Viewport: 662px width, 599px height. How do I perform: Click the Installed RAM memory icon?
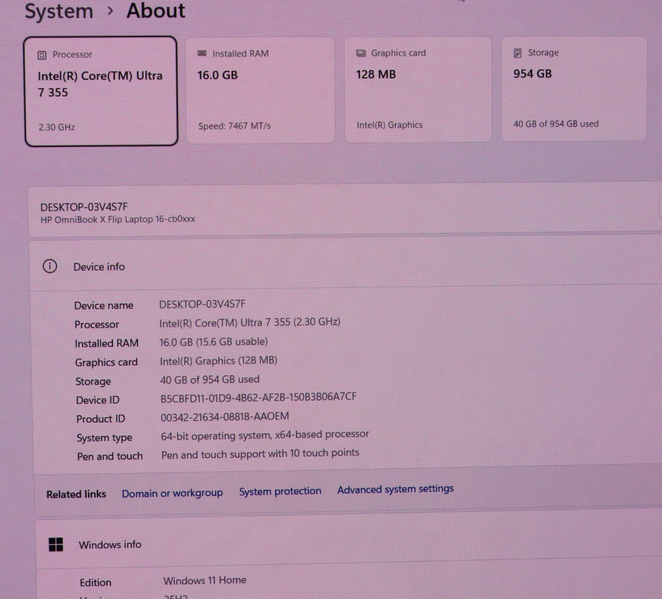click(x=202, y=53)
